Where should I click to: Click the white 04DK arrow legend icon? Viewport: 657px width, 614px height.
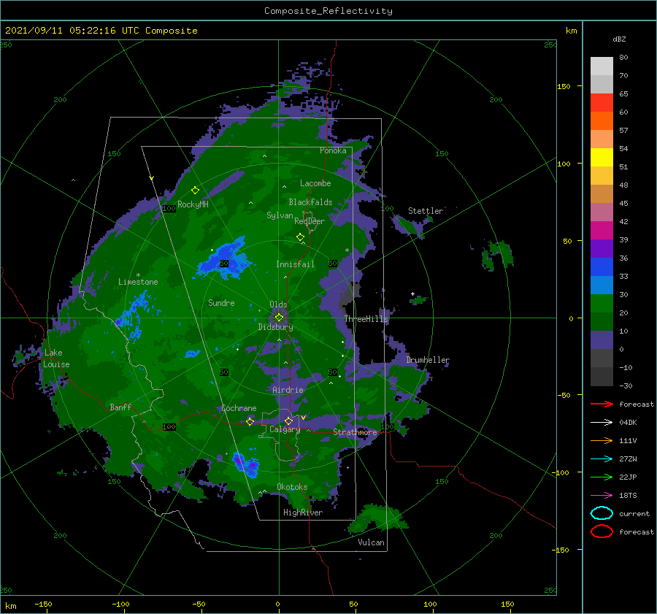(602, 422)
